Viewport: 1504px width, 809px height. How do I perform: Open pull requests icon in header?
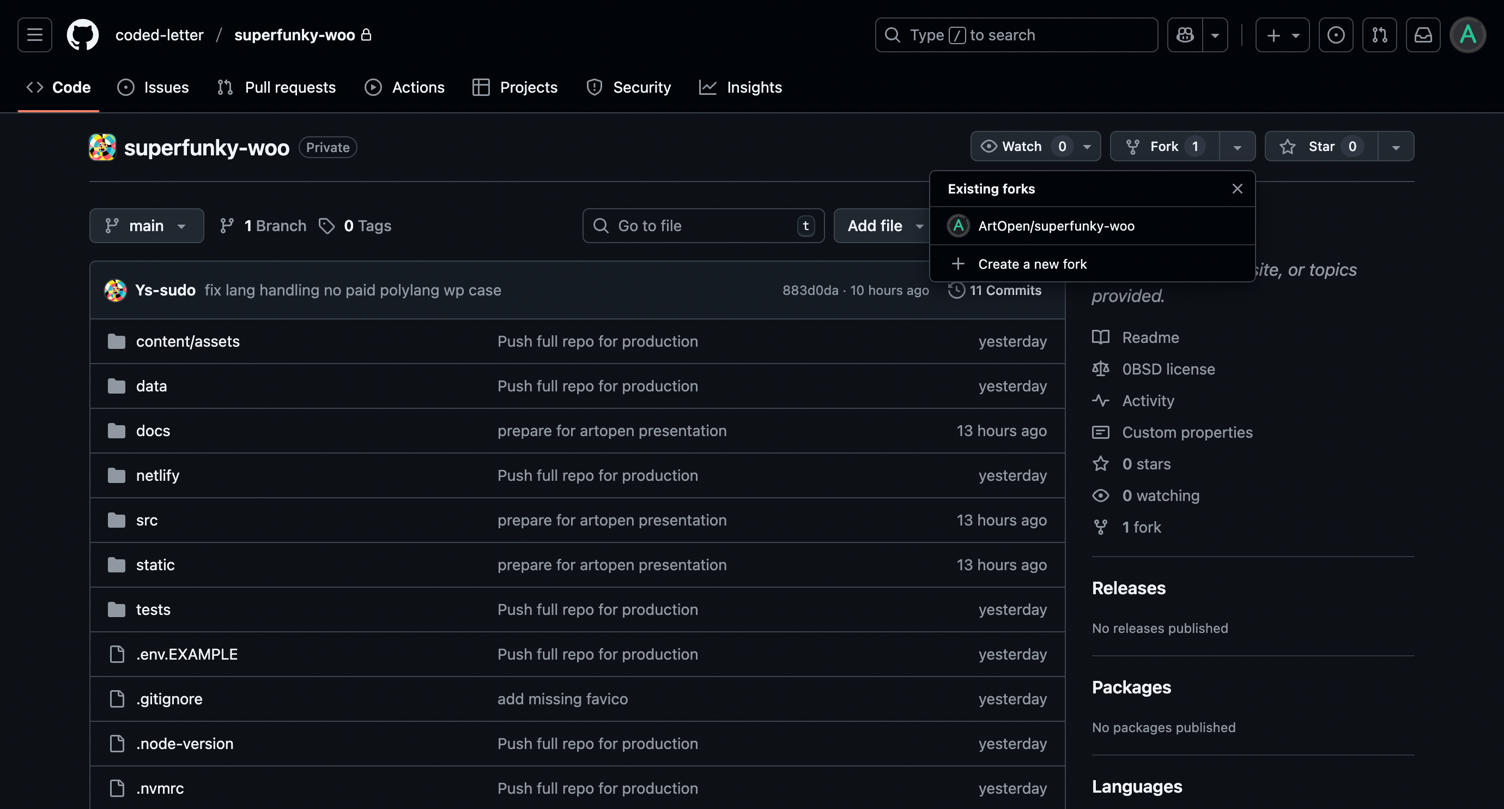(x=1379, y=35)
